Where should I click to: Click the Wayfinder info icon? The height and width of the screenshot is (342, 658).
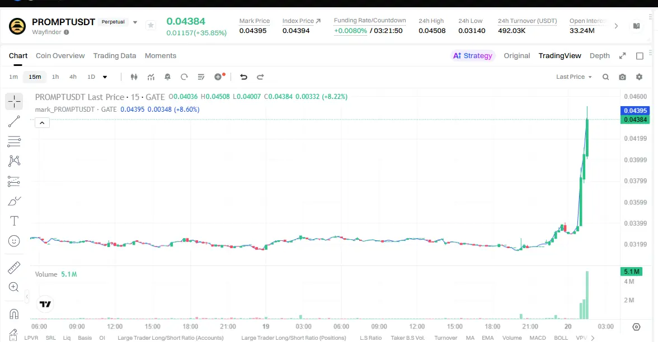coord(66,32)
